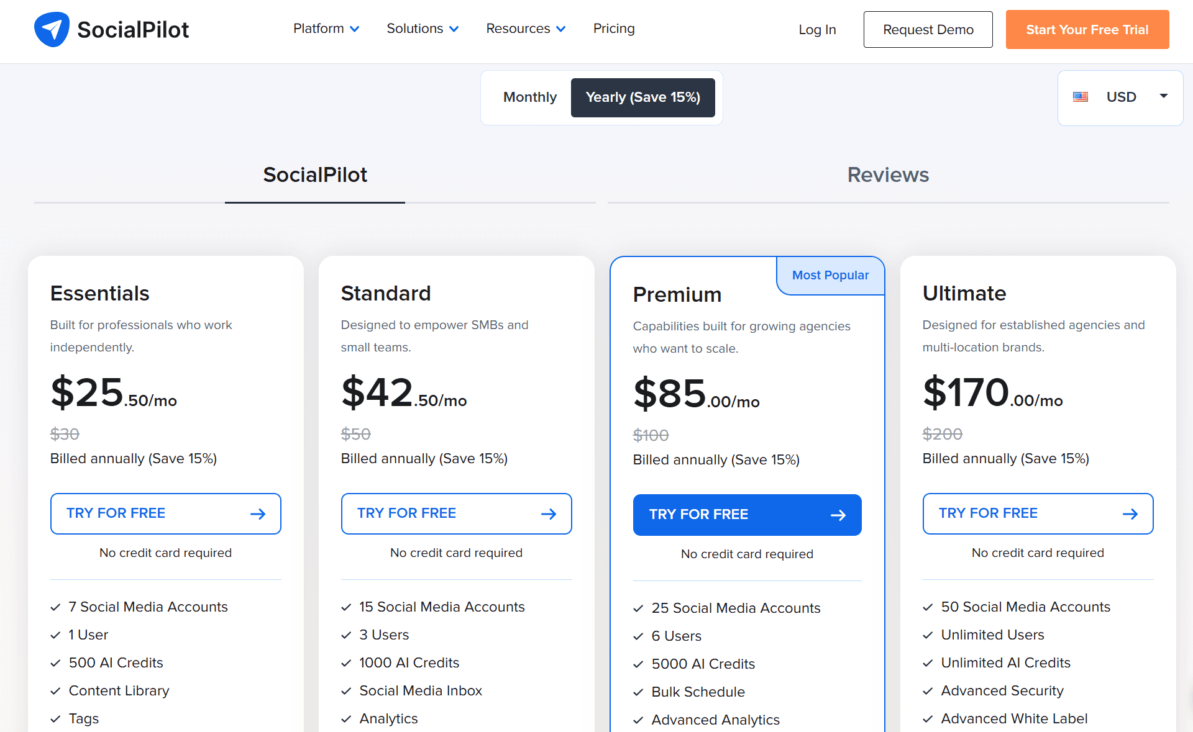Click the US flag currency icon
Screen dimensions: 1193x732
pos(1081,97)
